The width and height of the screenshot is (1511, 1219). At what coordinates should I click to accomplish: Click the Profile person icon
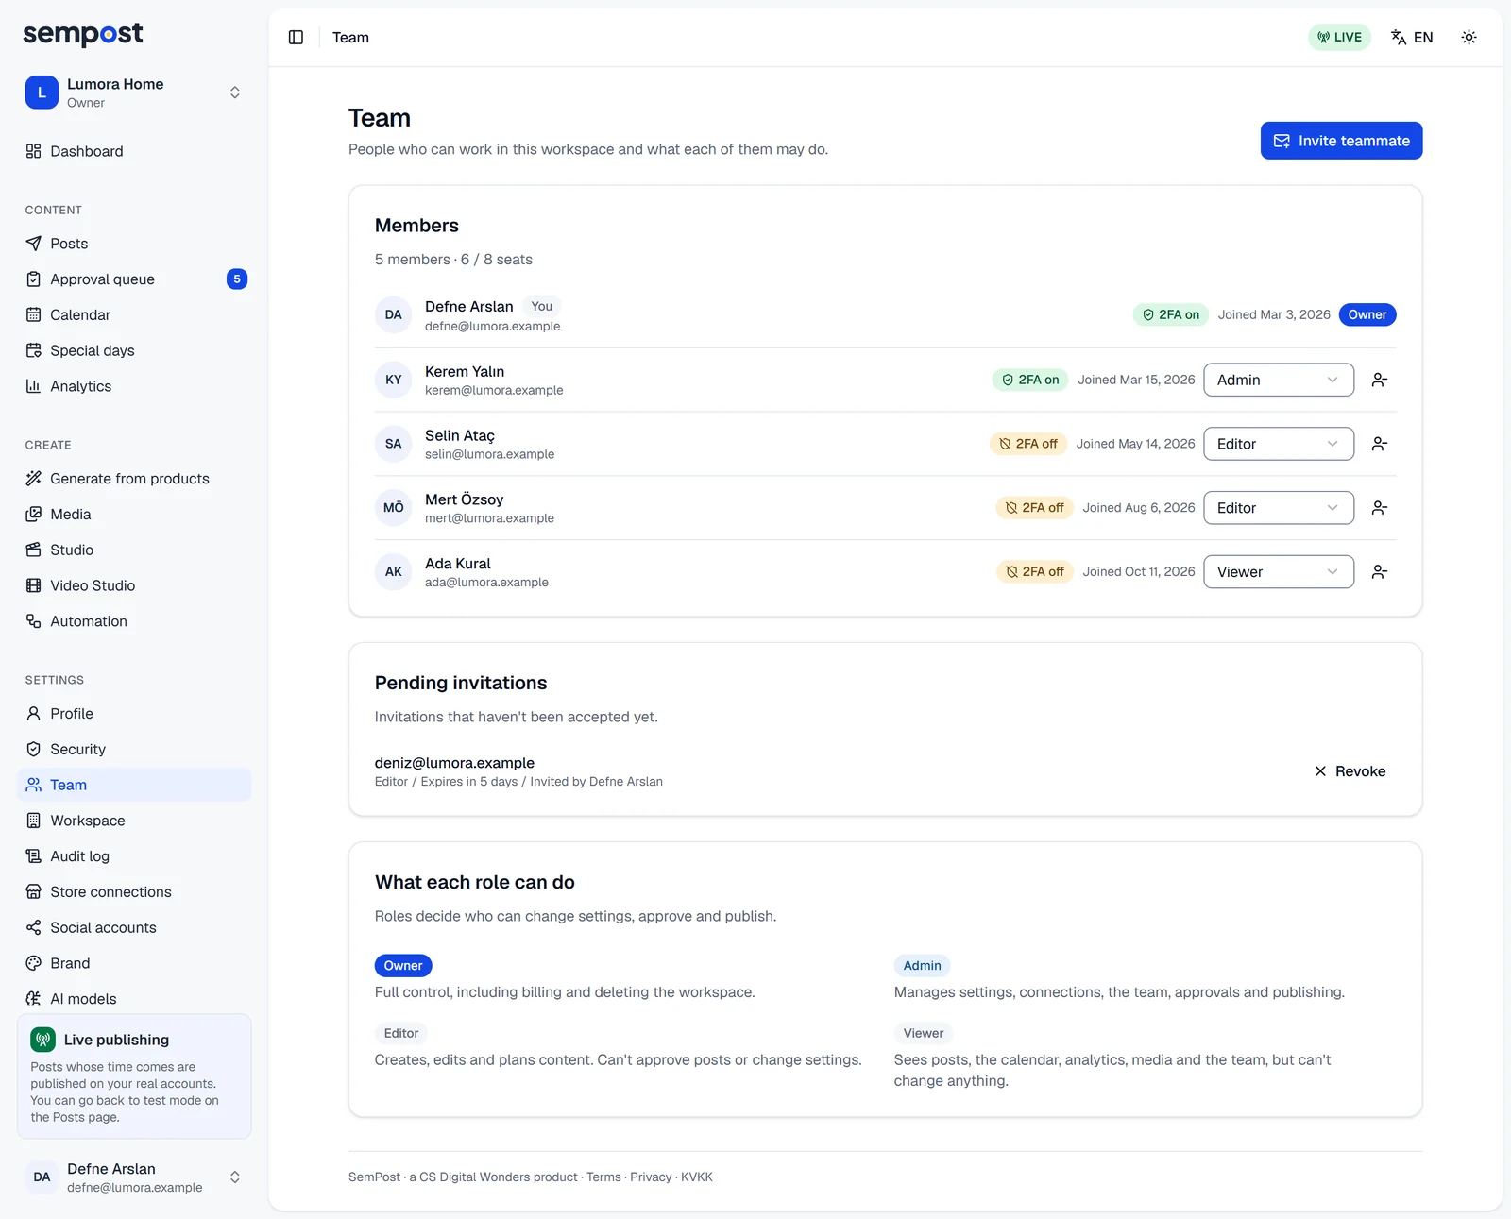click(34, 714)
